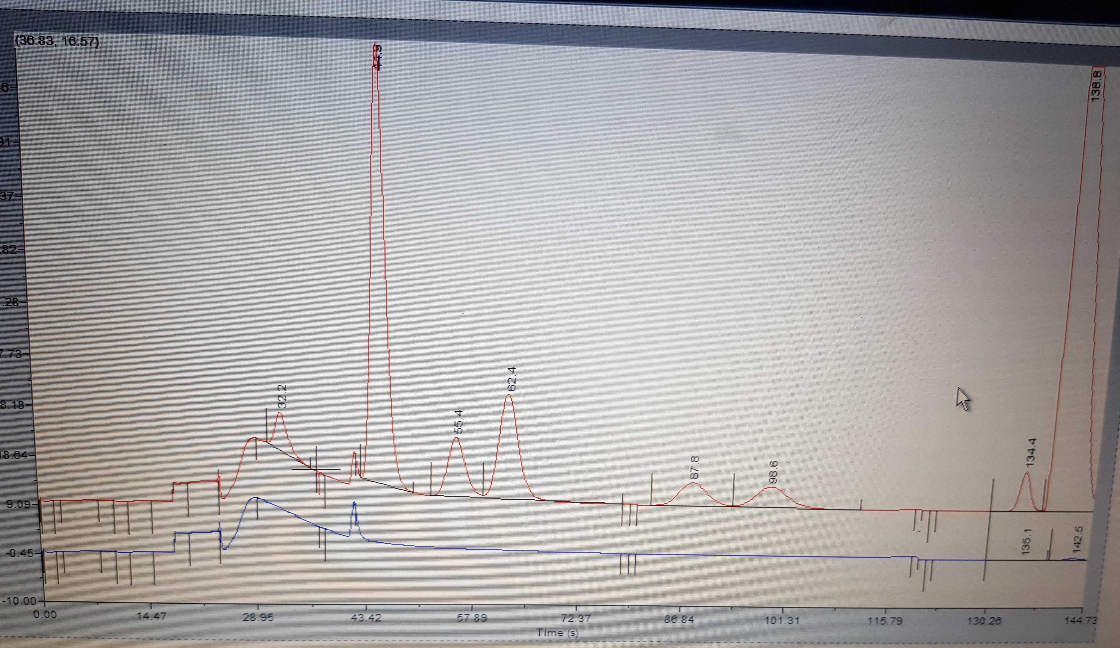Select the 55.4 peak label
Viewport: 1120px width, 648px height.
pos(459,422)
